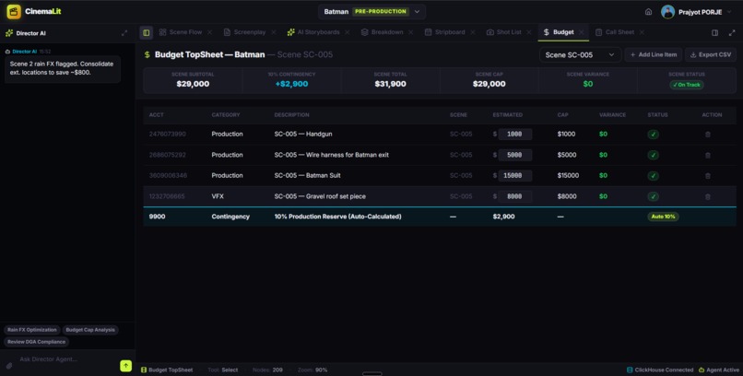Image resolution: width=743 pixels, height=376 pixels.
Task: Open the Scene SC-005 selector dropdown
Action: pyautogui.click(x=580, y=55)
